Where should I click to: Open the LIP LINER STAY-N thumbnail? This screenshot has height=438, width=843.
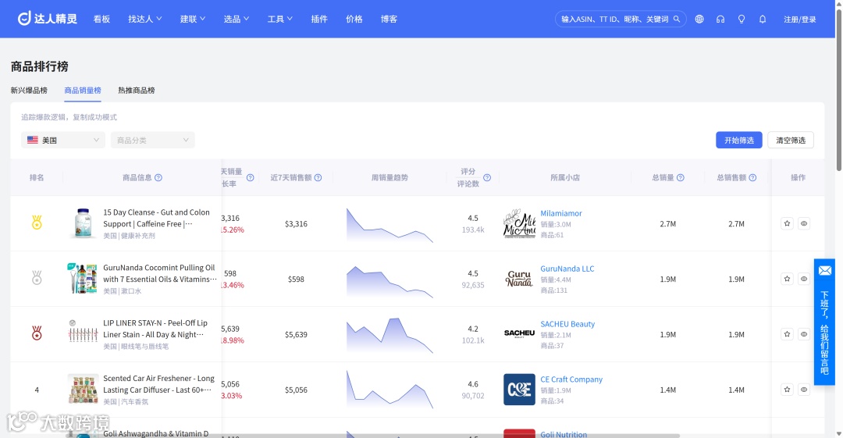[83, 334]
